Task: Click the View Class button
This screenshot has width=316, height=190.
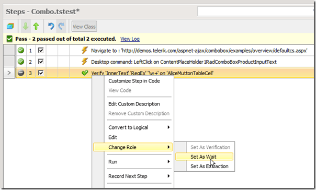Action: (84, 27)
